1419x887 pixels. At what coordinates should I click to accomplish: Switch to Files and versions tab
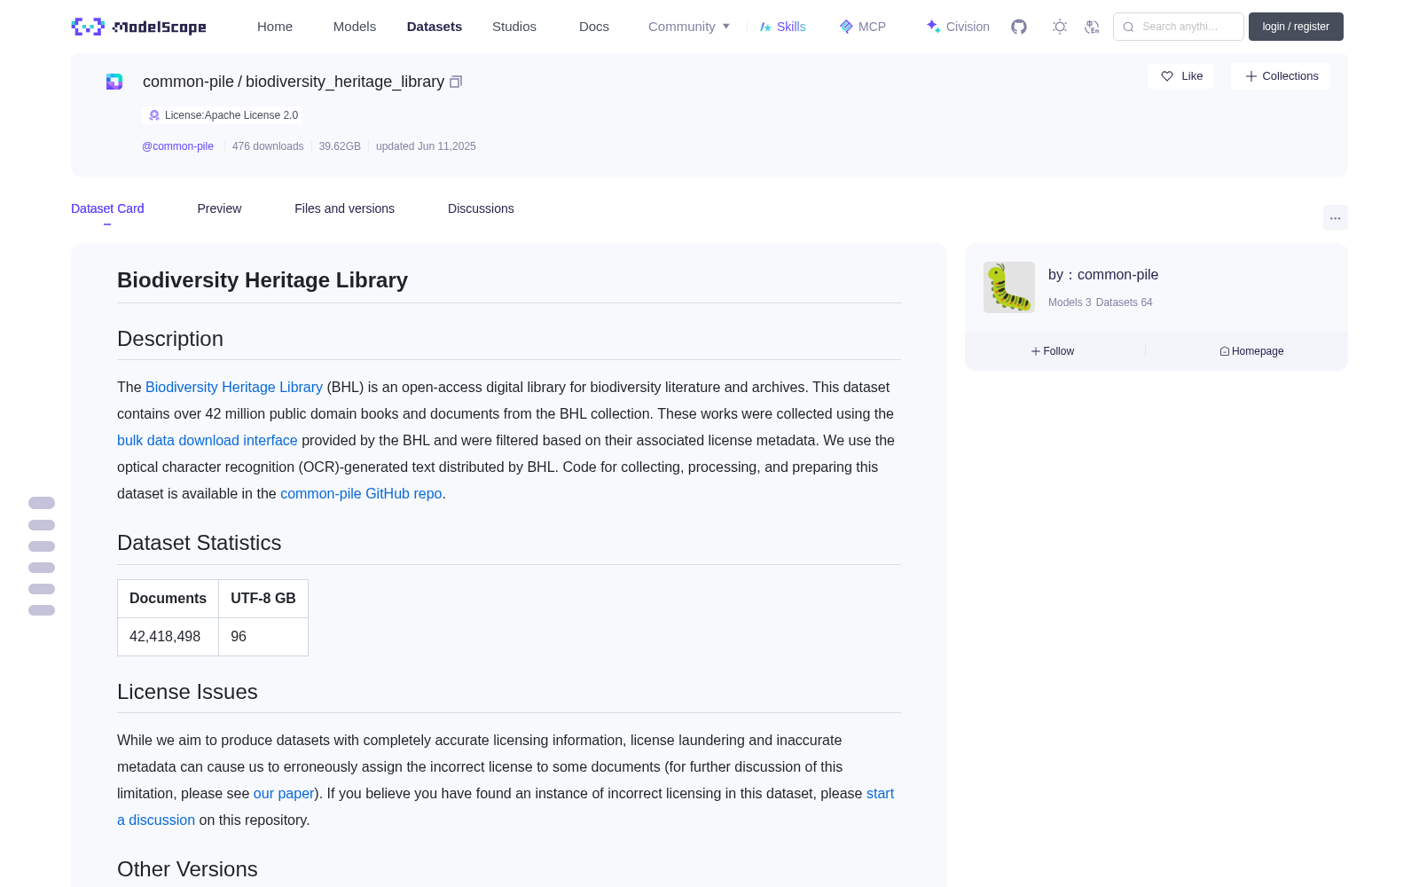(x=344, y=208)
